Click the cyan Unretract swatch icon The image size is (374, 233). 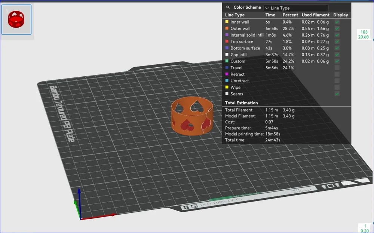pos(227,81)
